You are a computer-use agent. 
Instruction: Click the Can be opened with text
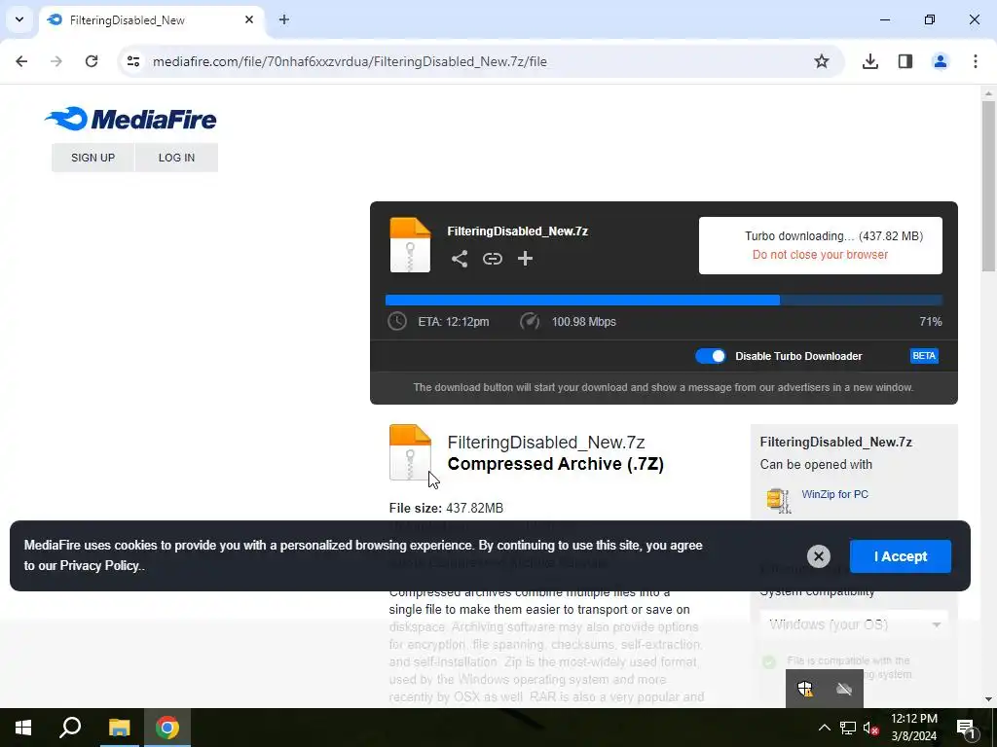coord(816,464)
